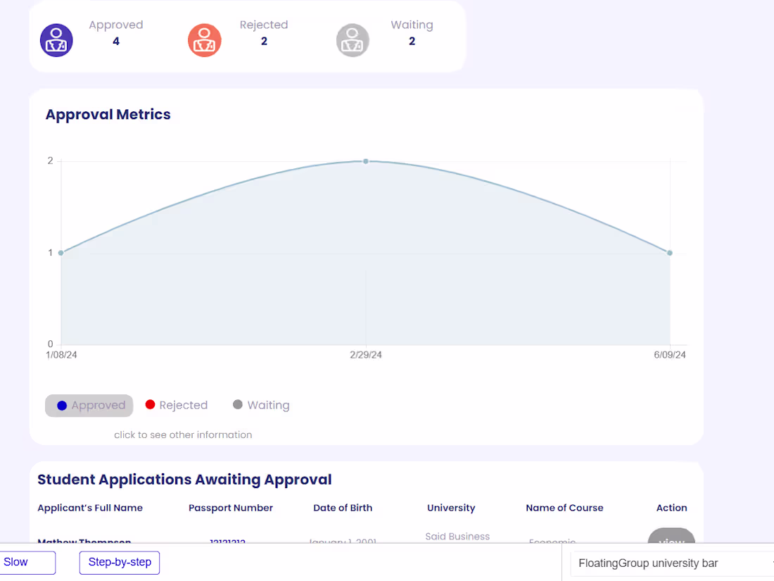774x581 pixels.
Task: Click the gray Waiting applicants icon
Action: click(353, 40)
